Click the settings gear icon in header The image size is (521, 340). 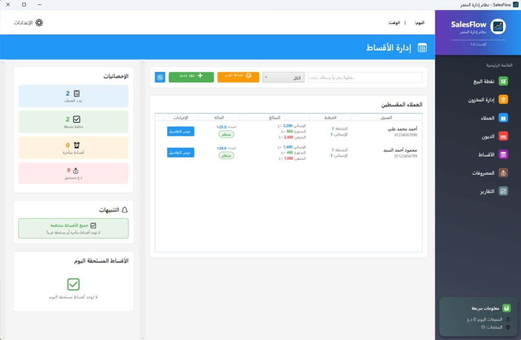tap(39, 23)
